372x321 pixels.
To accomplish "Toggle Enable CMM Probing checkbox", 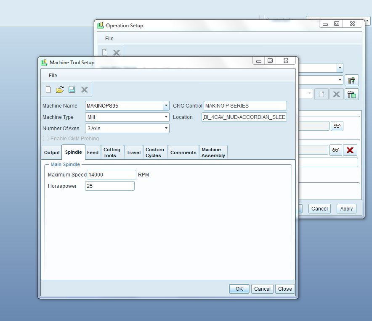I will coord(45,138).
